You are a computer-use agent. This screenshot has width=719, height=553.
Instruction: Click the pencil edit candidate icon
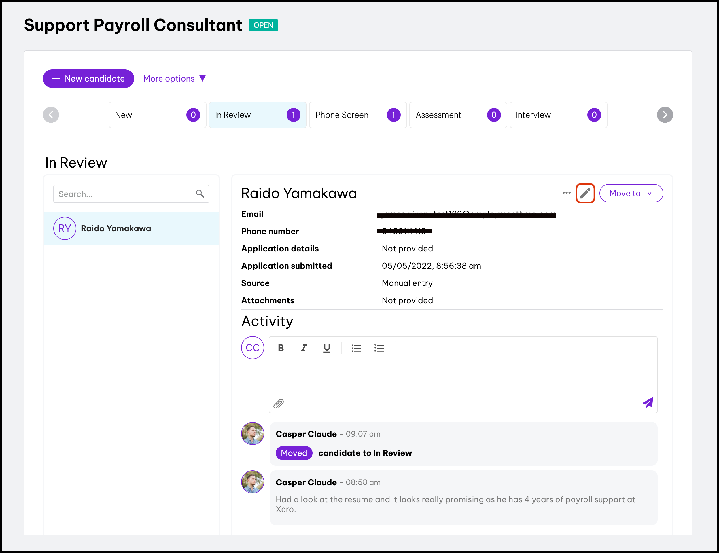585,193
